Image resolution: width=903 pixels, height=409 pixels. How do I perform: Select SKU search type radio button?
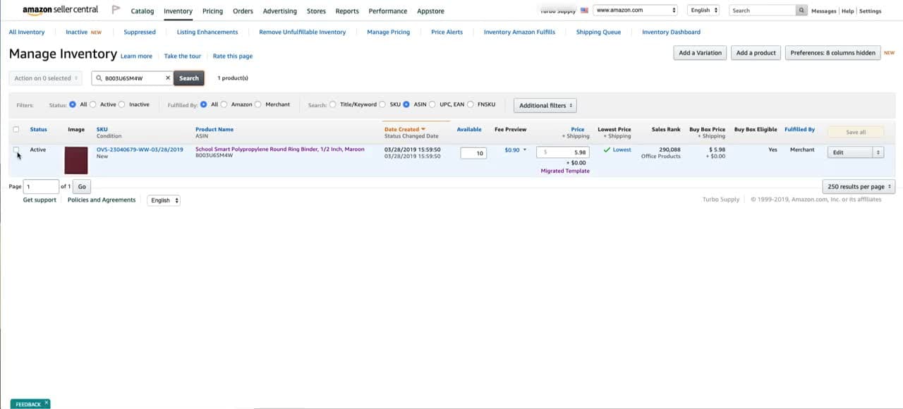pos(383,104)
